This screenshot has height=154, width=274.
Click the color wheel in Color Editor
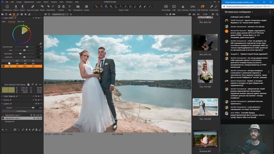pos(22,34)
